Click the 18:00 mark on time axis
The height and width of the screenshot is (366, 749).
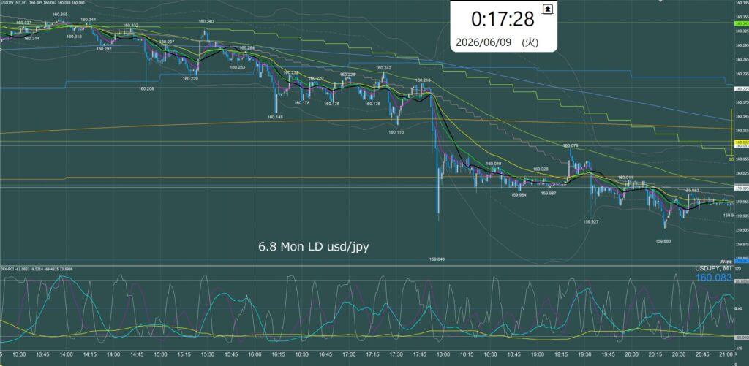(443, 354)
